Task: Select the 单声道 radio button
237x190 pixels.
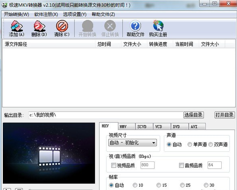Action: (190, 145)
